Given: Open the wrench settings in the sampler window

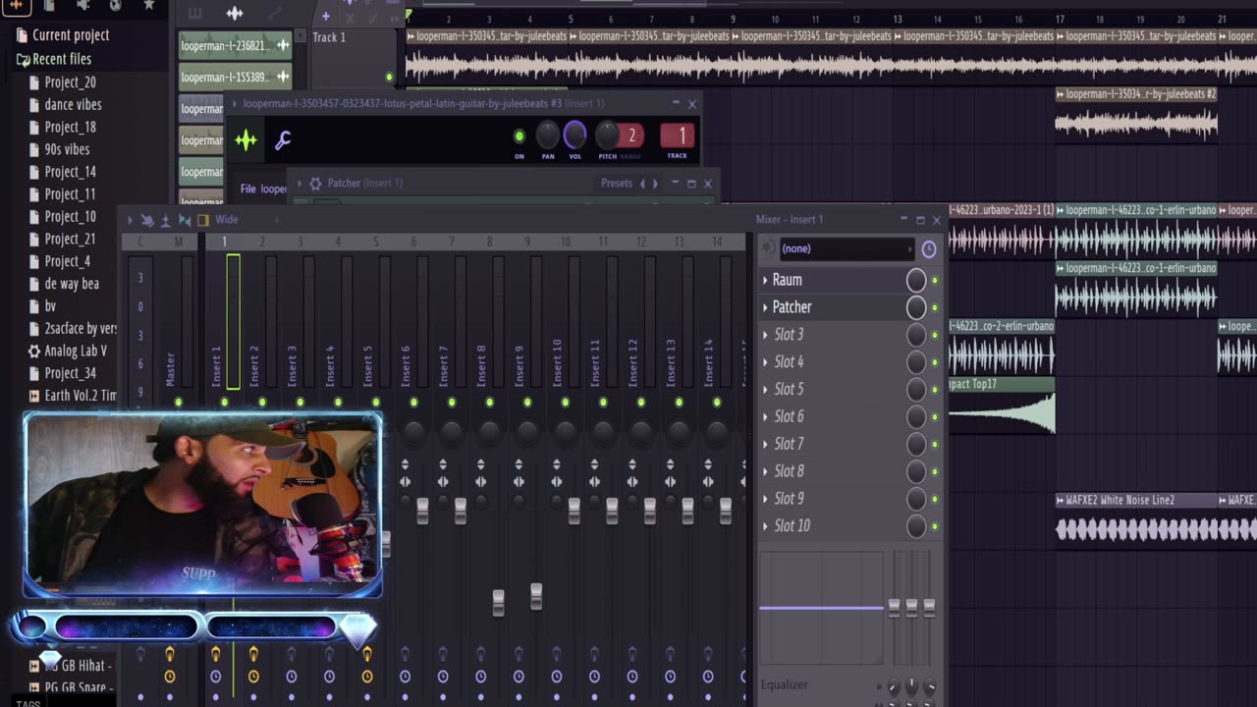Looking at the screenshot, I should (283, 140).
